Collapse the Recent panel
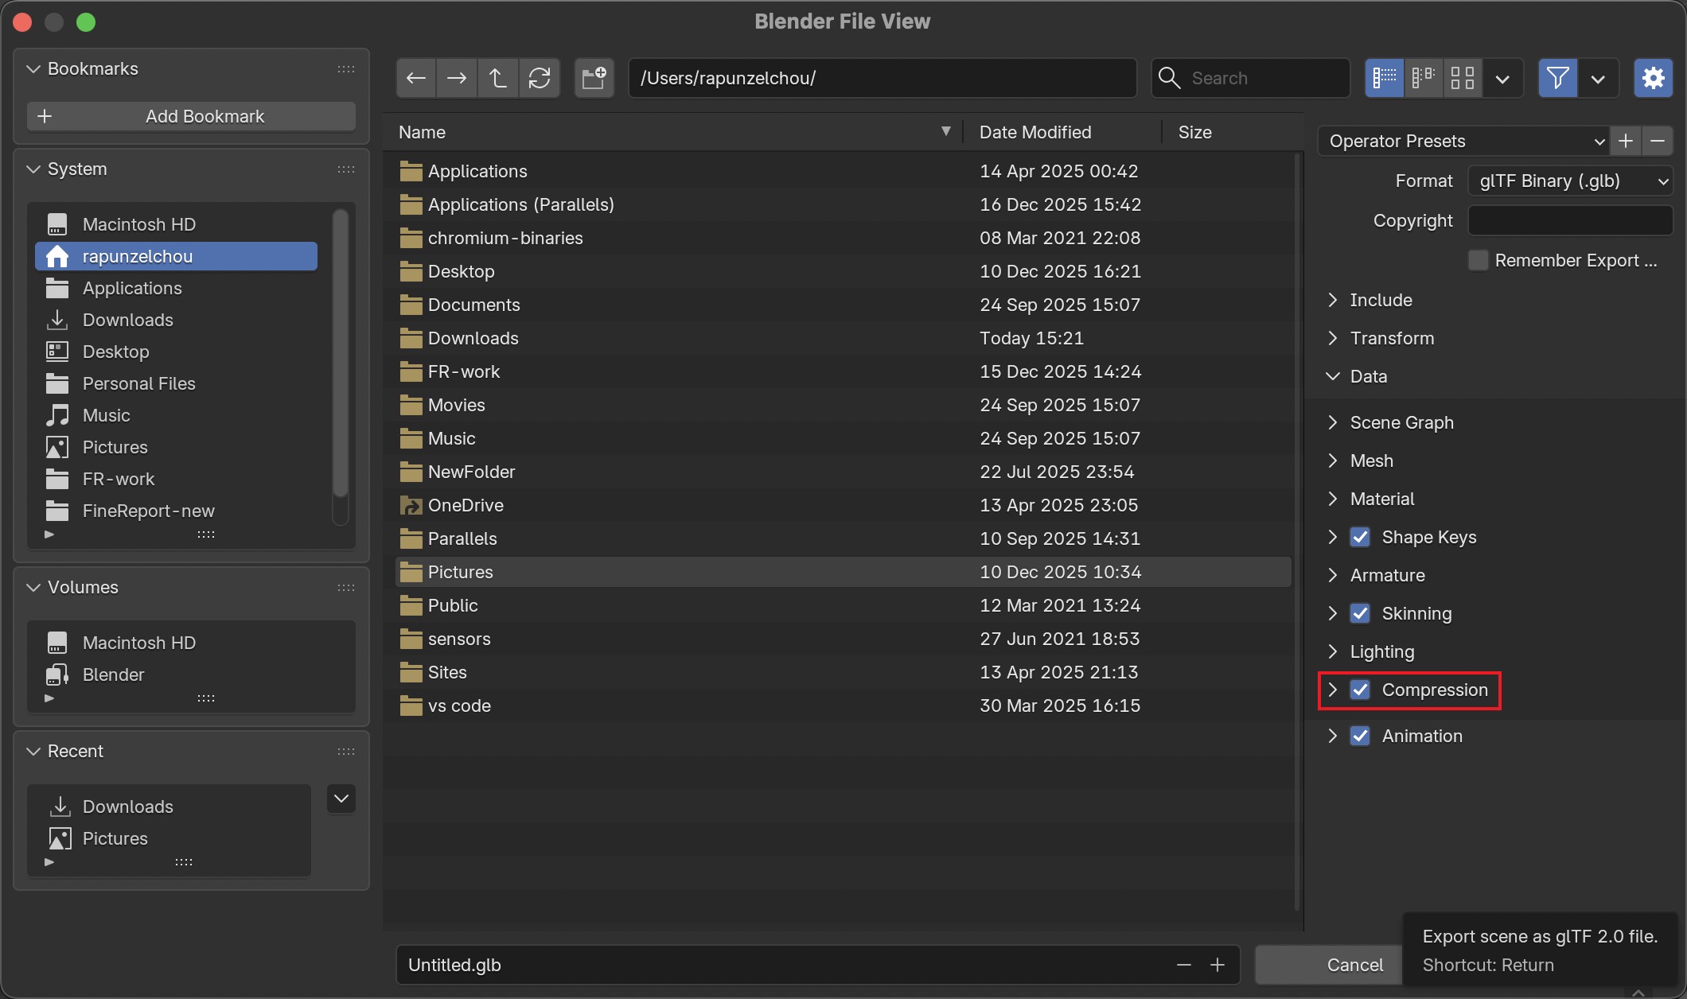Image resolution: width=1687 pixels, height=999 pixels. coord(33,752)
